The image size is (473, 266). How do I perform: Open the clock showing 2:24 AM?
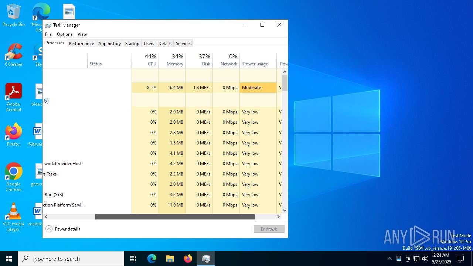(441, 259)
